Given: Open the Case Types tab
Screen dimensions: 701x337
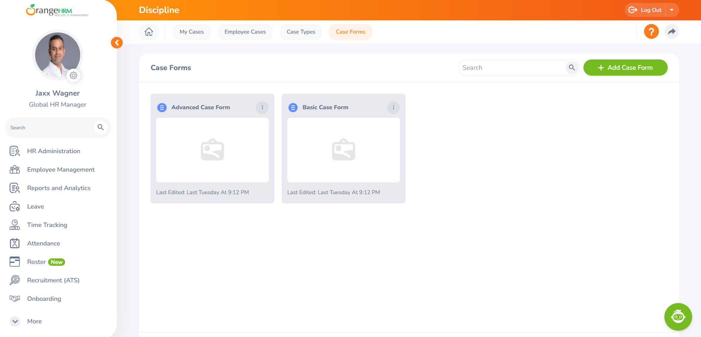Looking at the screenshot, I should 301,32.
